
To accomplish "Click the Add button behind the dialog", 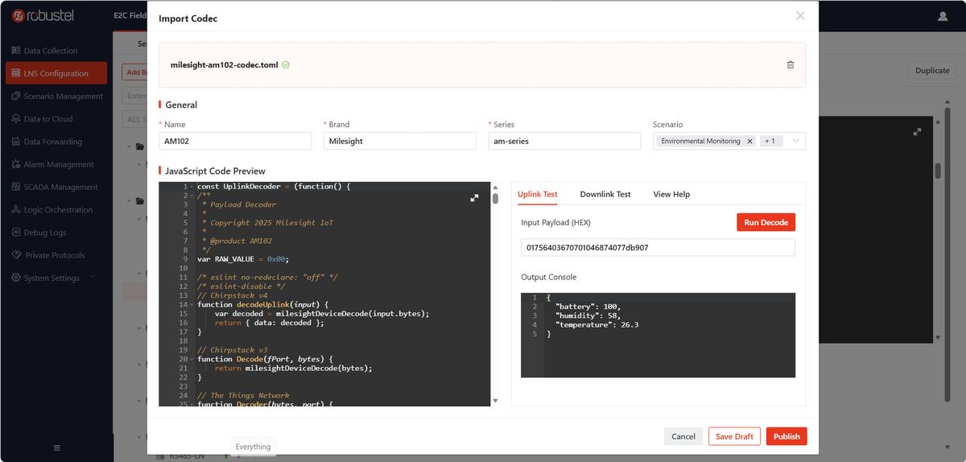I will pyautogui.click(x=135, y=72).
